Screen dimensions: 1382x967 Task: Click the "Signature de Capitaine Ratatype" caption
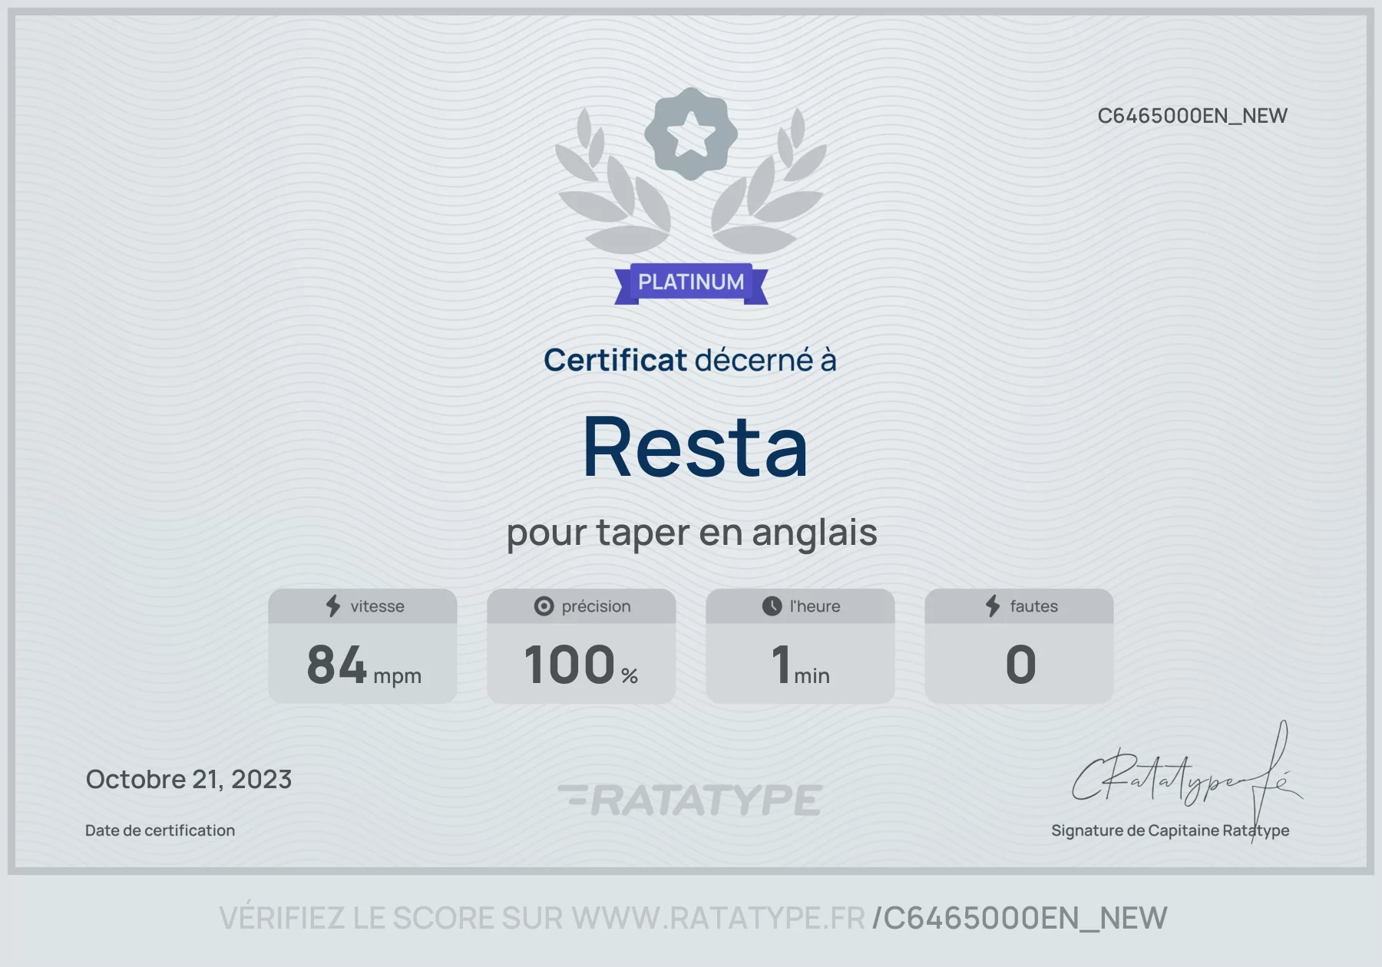click(1170, 830)
